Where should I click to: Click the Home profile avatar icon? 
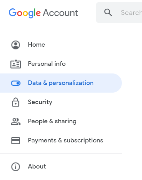click(16, 45)
